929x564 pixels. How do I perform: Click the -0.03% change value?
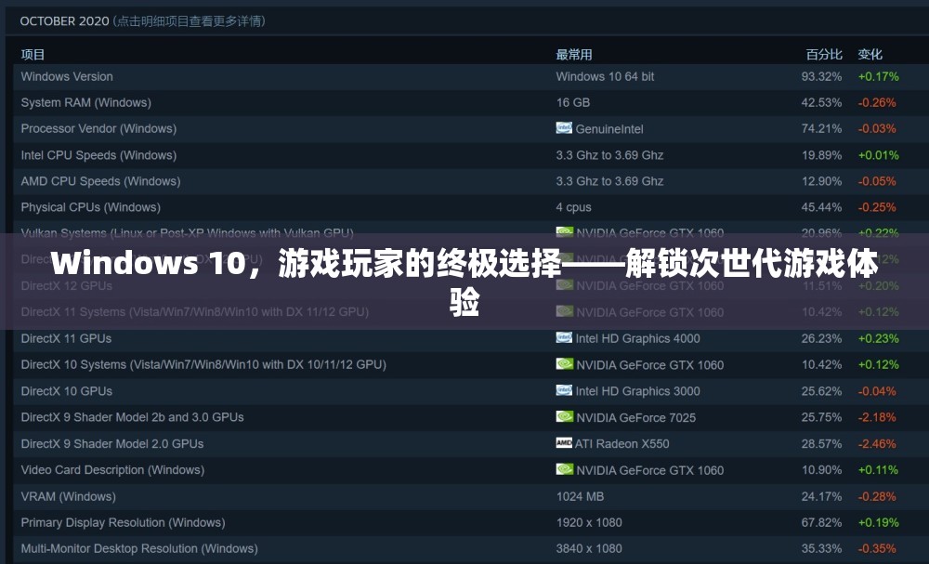tap(878, 128)
